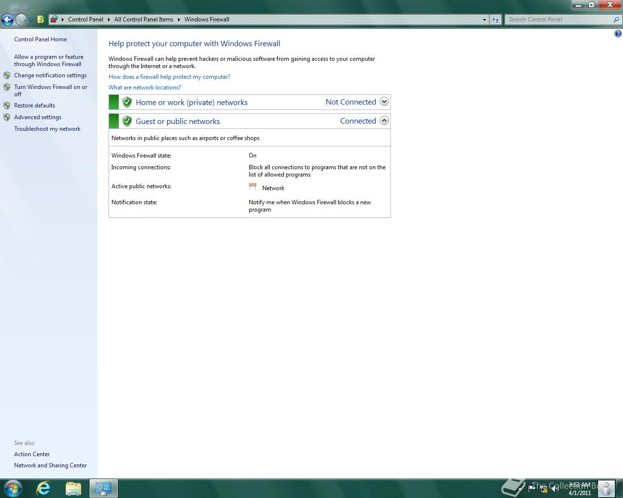Image resolution: width=623 pixels, height=498 pixels.
Task: Click the Back navigation arrow button
Action: click(x=7, y=19)
